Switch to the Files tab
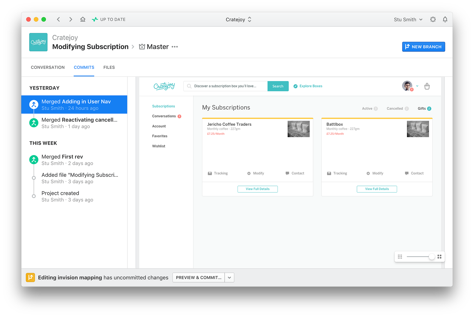474x317 pixels. coord(109,67)
